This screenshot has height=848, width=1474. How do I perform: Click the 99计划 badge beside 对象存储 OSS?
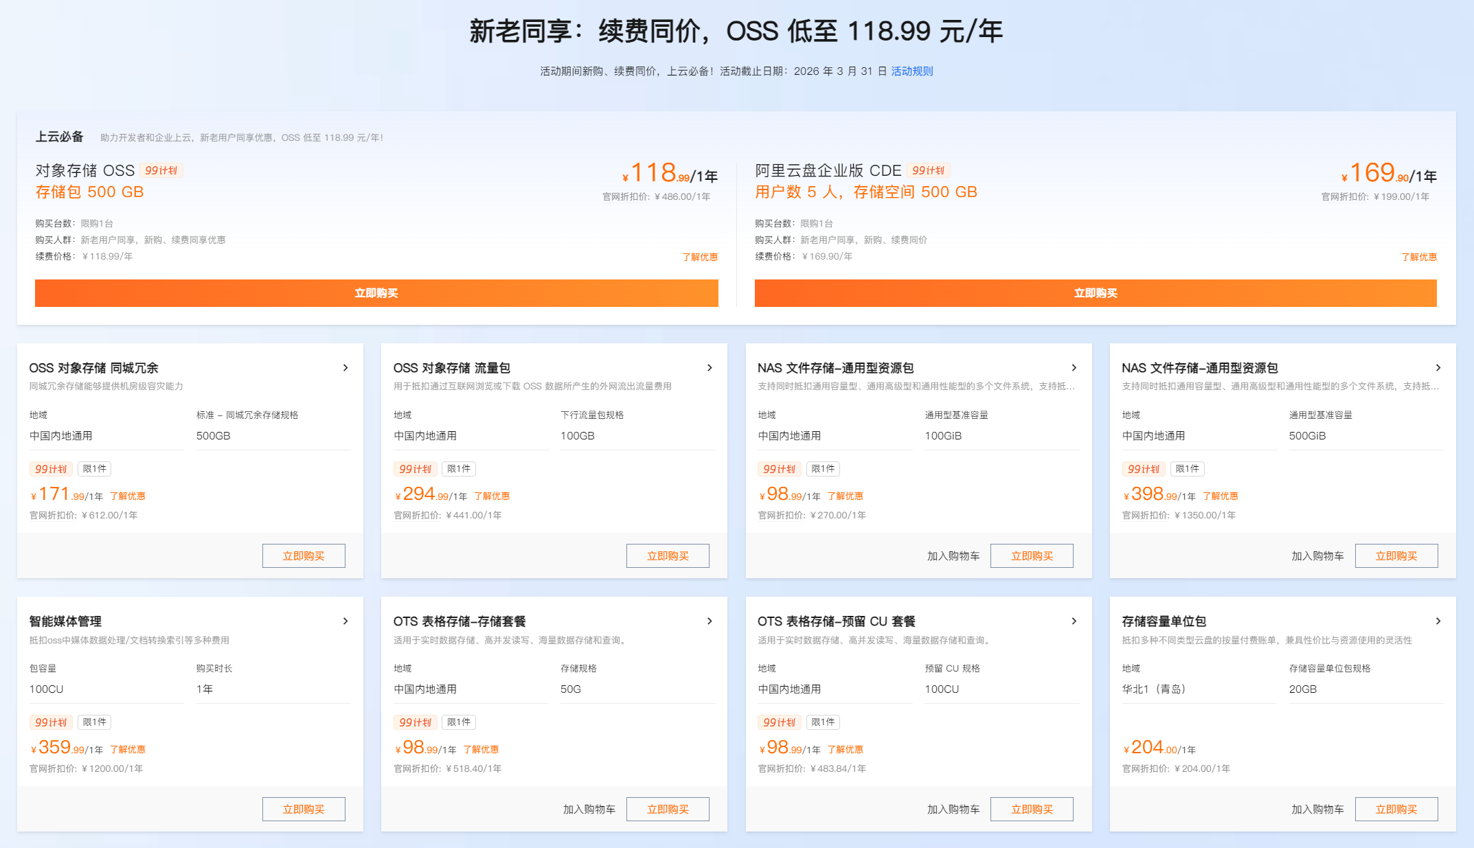click(x=161, y=170)
